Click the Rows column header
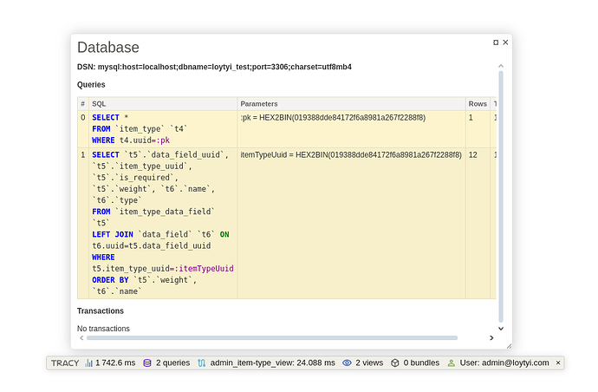This screenshot has width=598, height=392. pyautogui.click(x=478, y=104)
